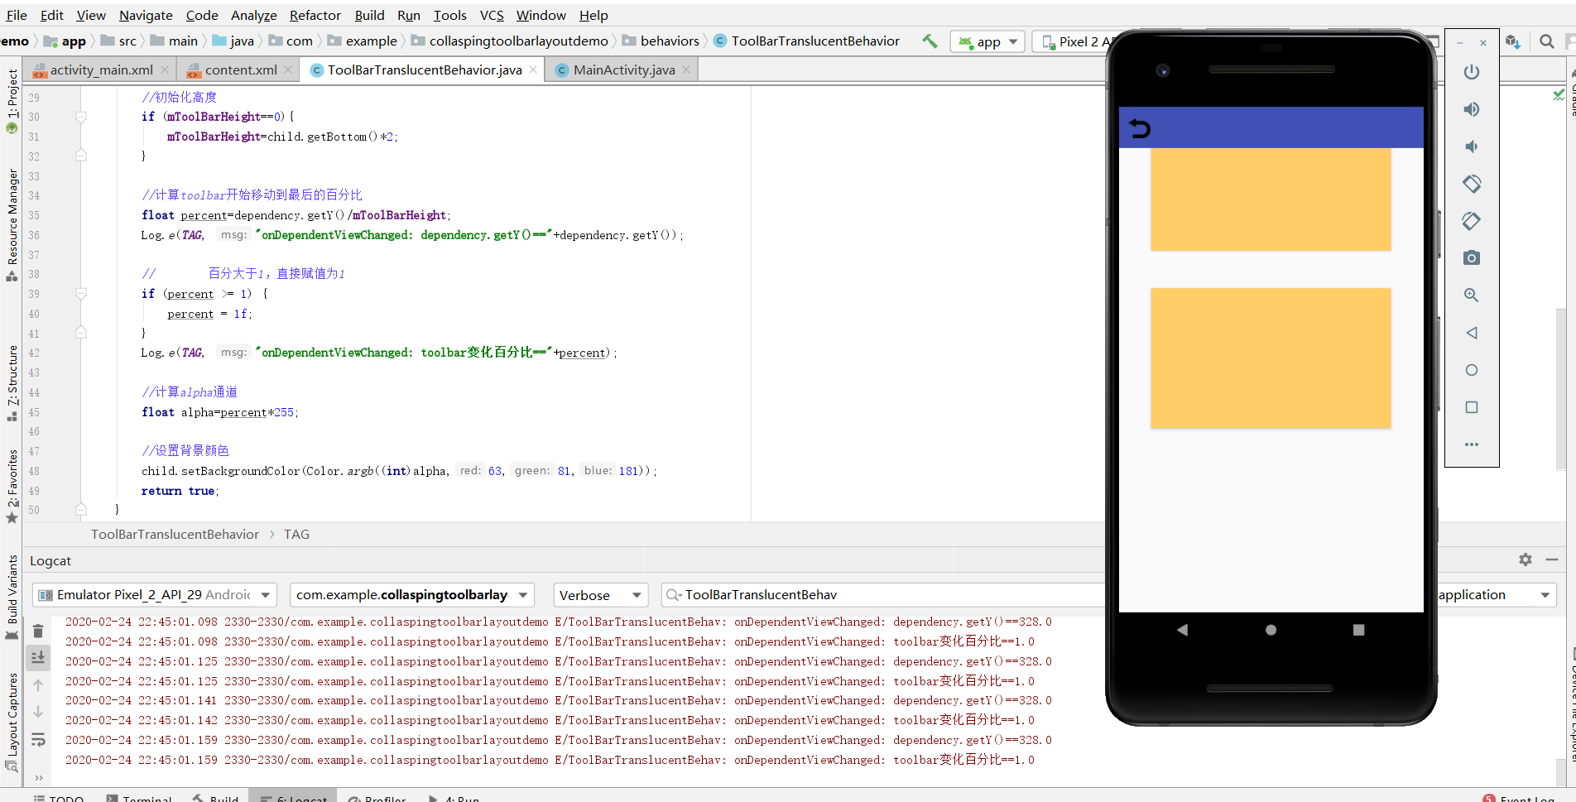Switch to the activity_main.xml tab
The width and height of the screenshot is (1576, 802).
pos(101,70)
